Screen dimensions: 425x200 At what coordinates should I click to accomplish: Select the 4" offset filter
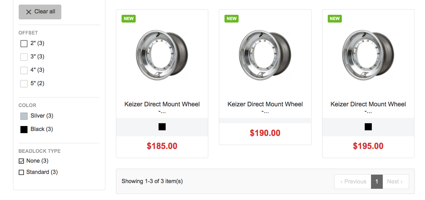tap(24, 70)
